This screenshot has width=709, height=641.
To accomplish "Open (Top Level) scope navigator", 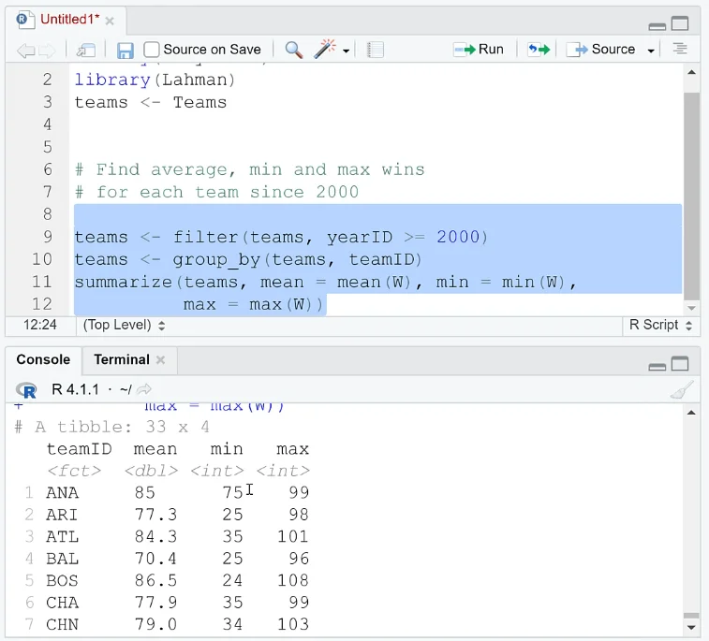I will point(124,325).
